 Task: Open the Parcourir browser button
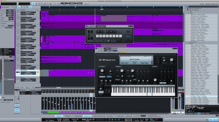[216, 120]
